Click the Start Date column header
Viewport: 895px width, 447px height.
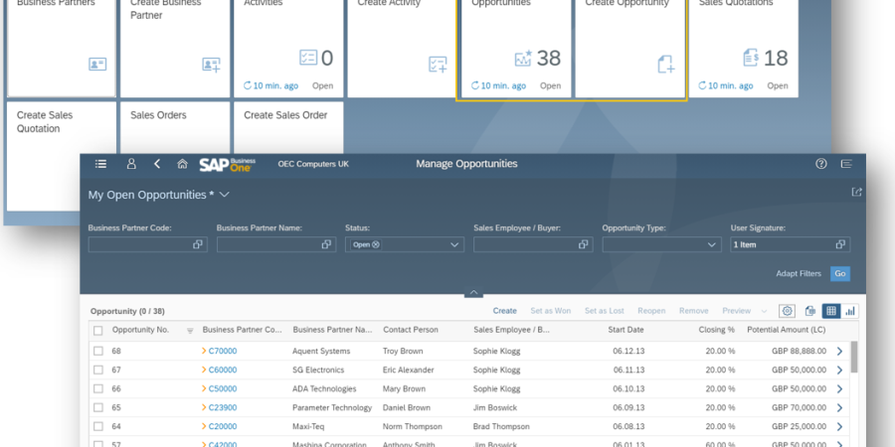pos(626,330)
